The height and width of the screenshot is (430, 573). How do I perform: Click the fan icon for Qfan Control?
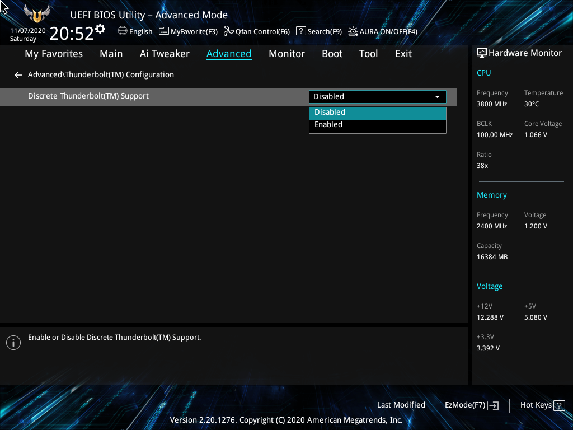point(228,31)
